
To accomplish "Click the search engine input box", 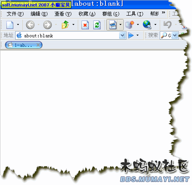I will (170, 35).
